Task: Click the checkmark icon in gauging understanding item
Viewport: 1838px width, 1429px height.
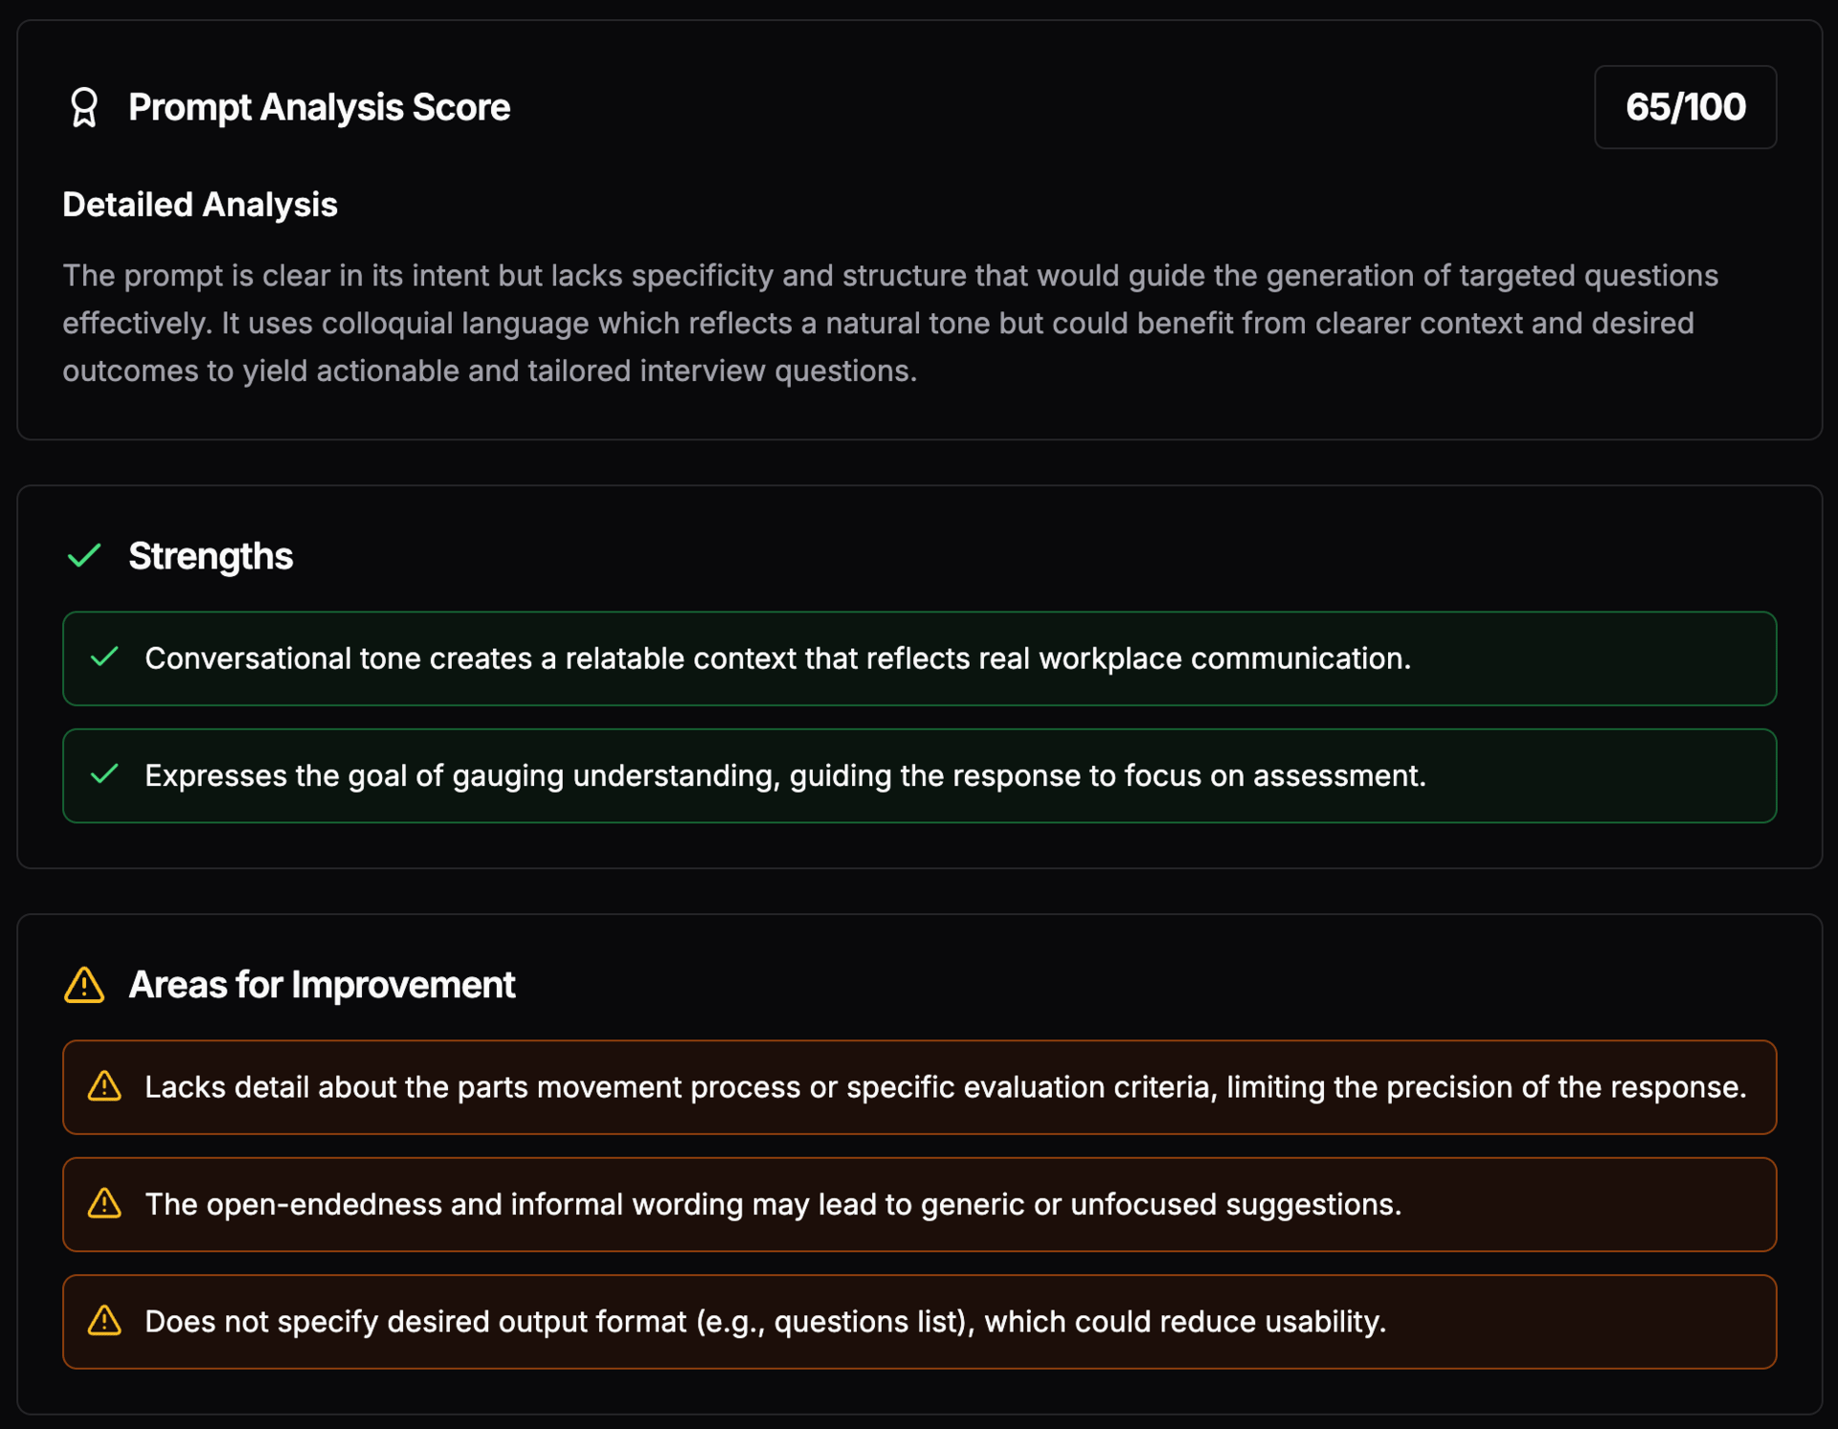Action: (104, 774)
